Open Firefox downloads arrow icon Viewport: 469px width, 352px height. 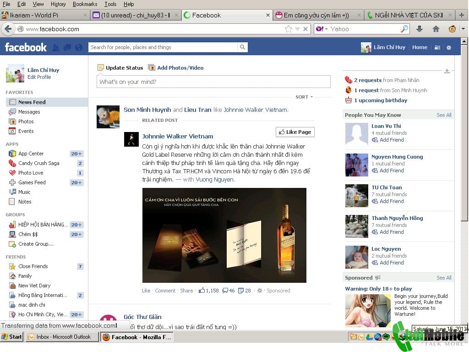(420, 29)
